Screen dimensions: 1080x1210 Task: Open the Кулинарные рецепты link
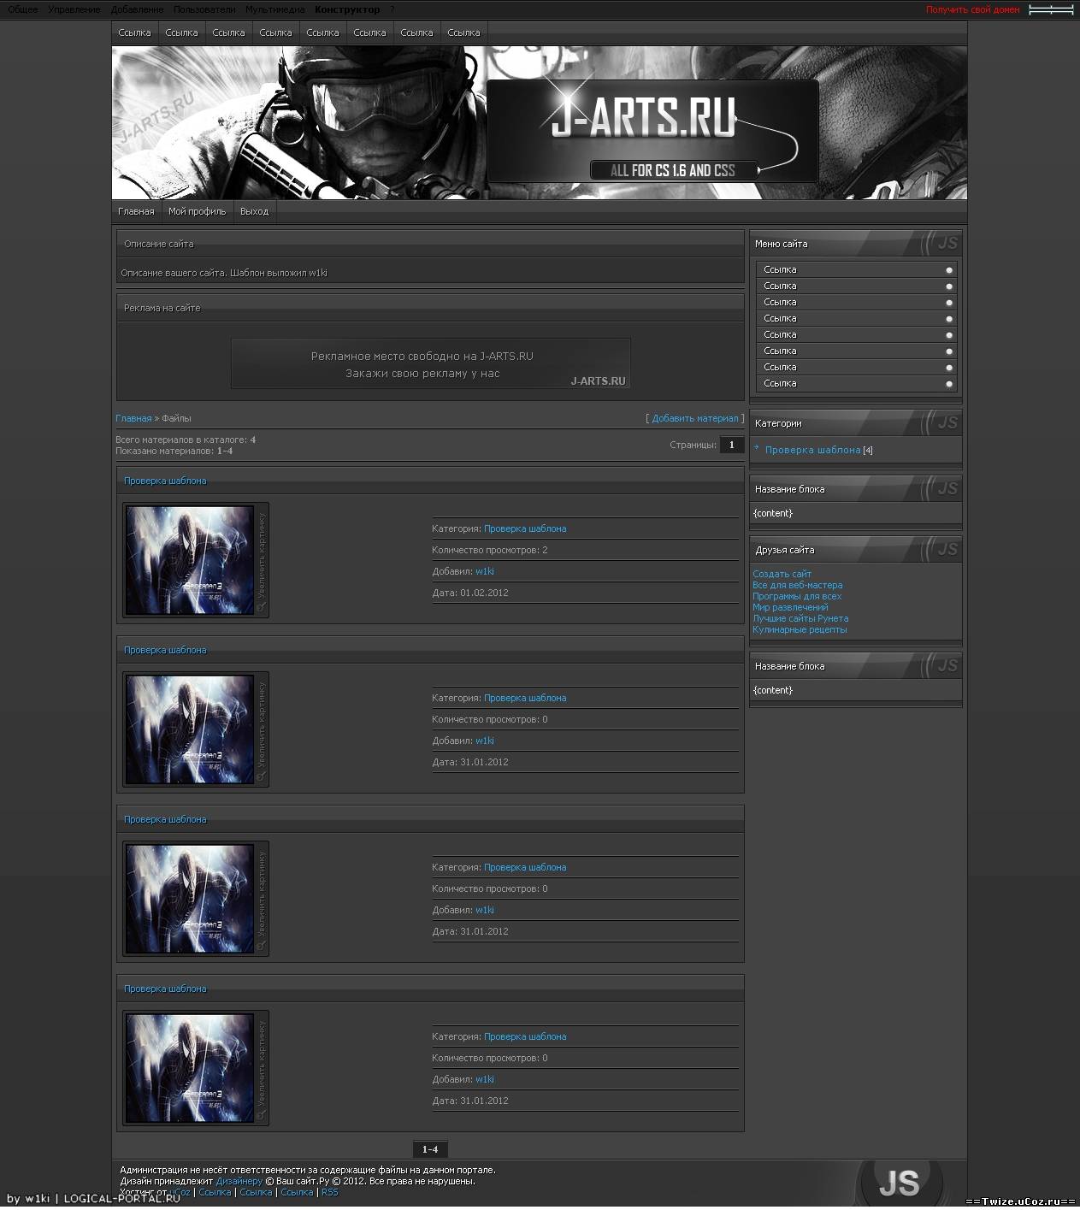800,629
